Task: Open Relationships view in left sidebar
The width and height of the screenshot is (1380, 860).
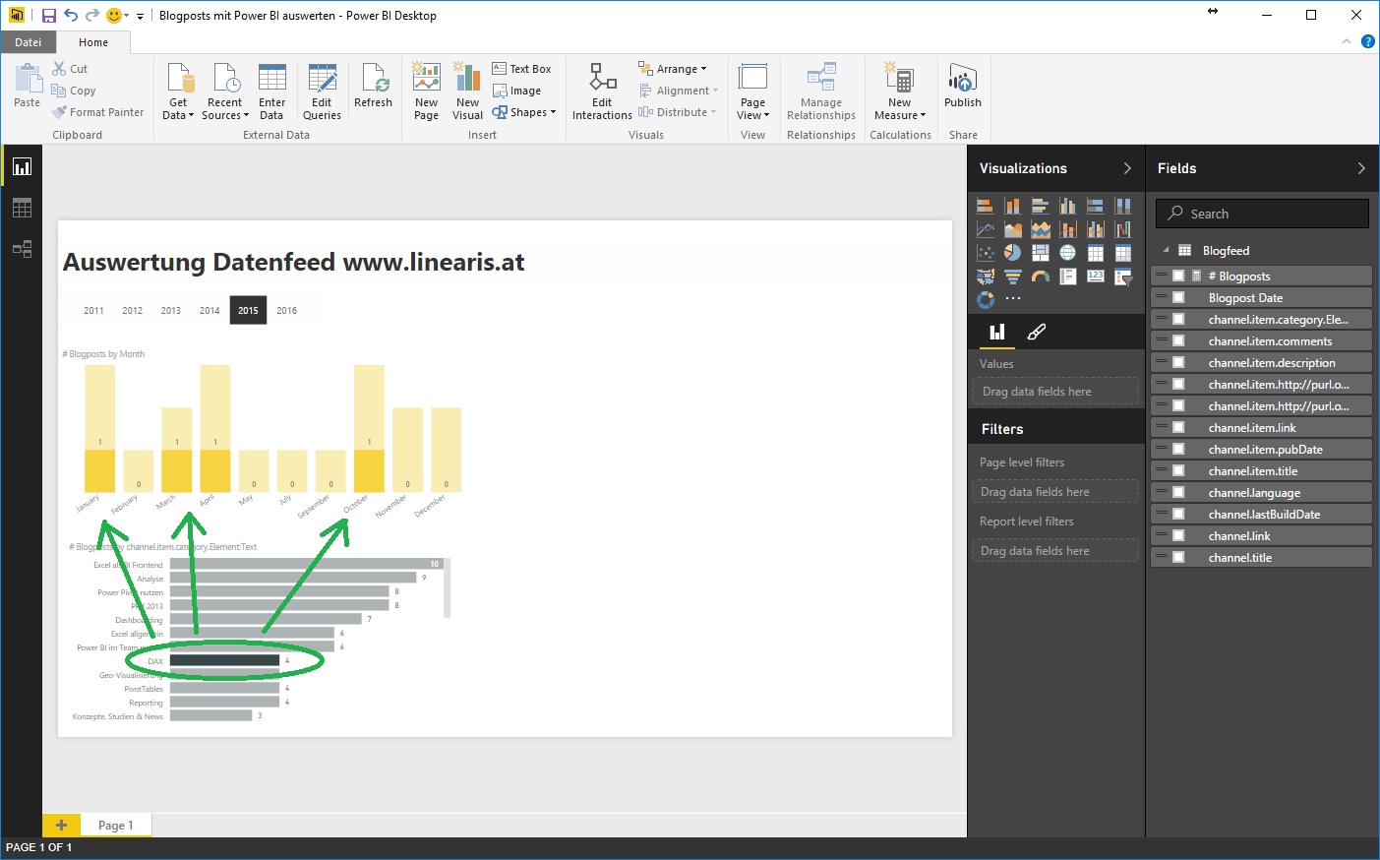Action: (x=22, y=249)
